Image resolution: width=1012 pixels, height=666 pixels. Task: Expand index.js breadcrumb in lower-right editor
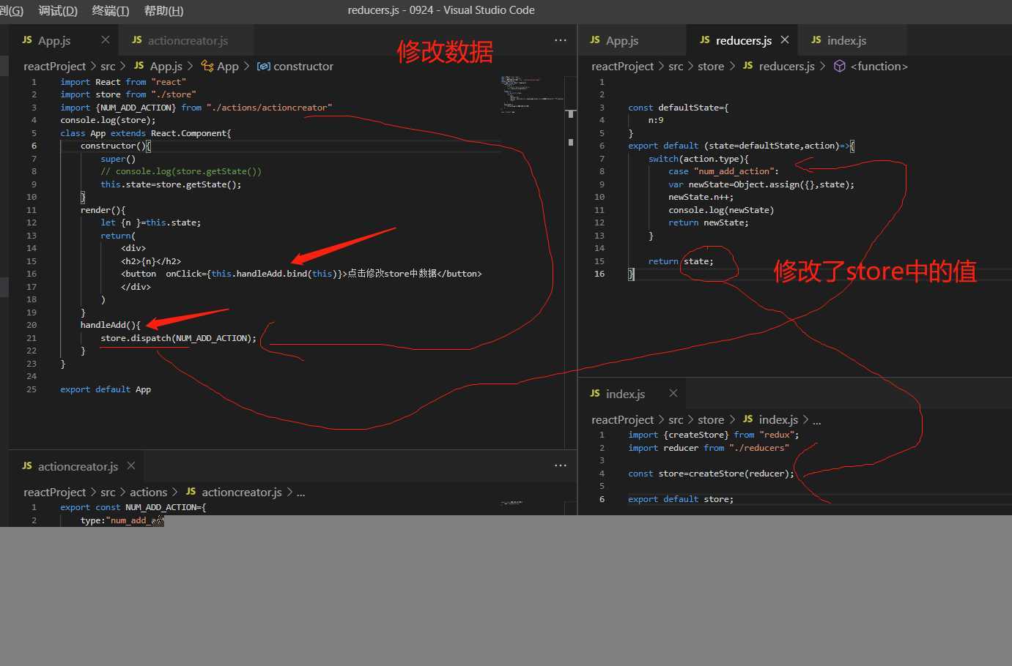[778, 420]
